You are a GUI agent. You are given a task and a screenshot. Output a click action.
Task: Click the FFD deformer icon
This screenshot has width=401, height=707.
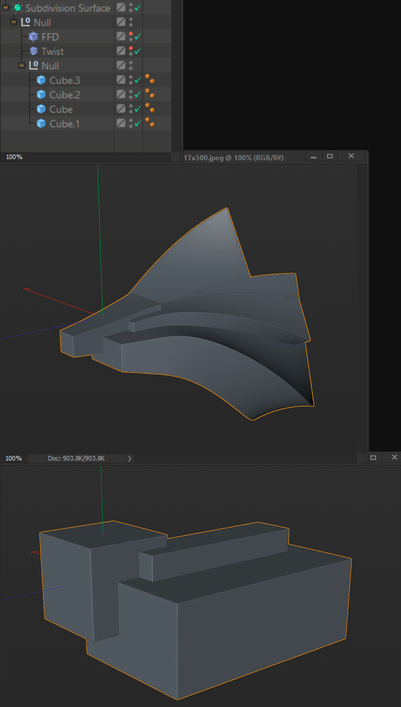coord(34,36)
